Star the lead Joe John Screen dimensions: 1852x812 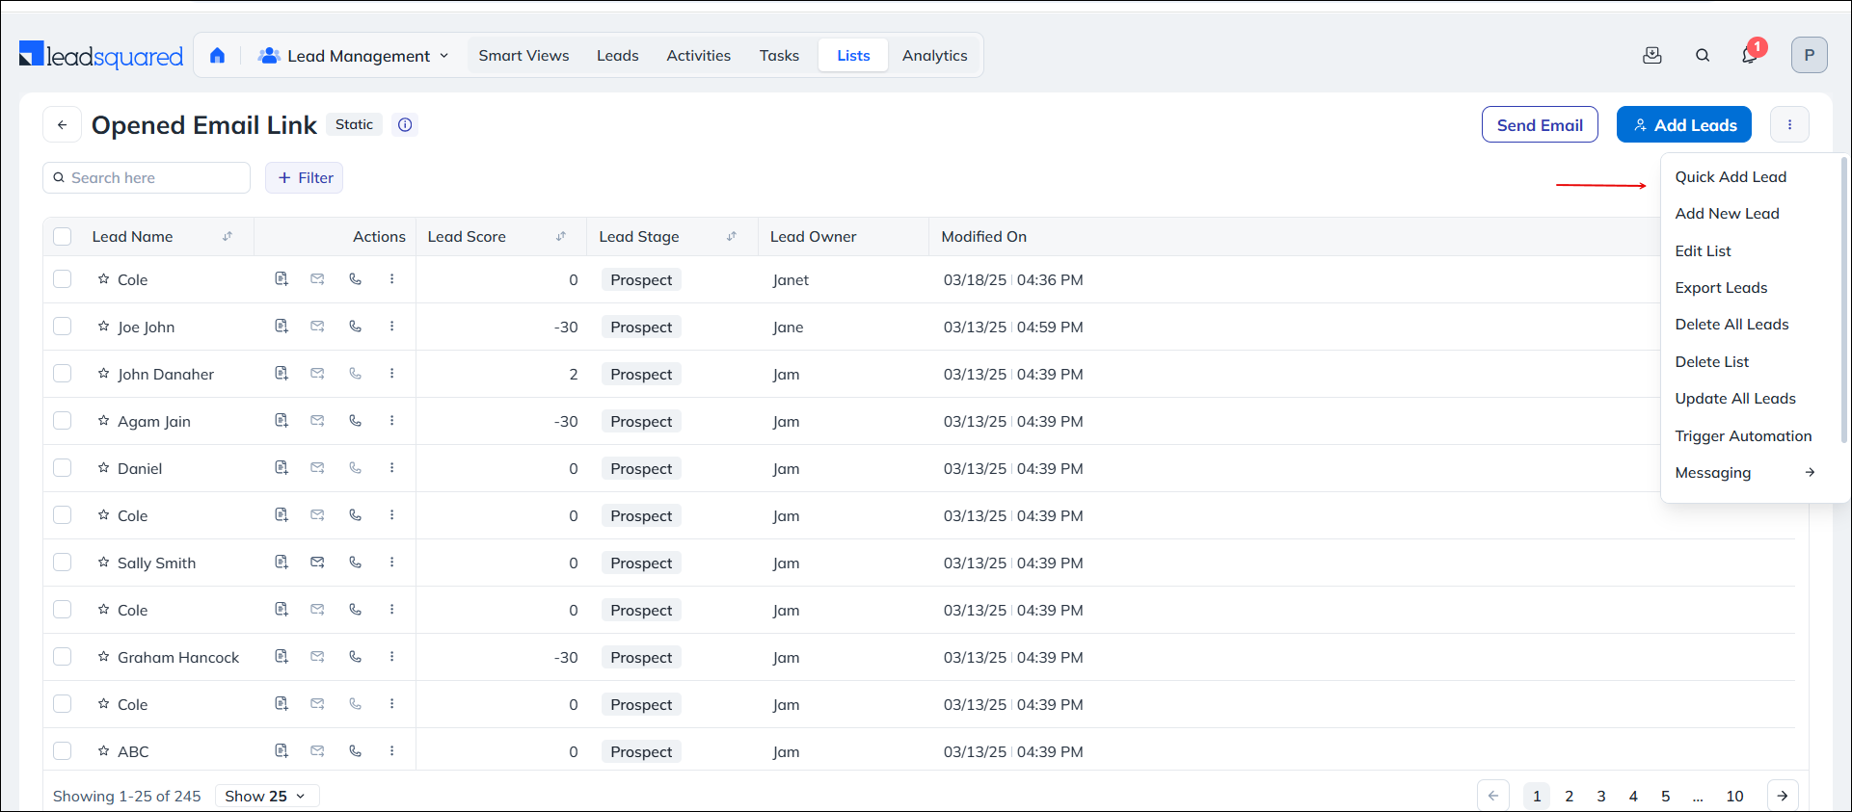[103, 327]
